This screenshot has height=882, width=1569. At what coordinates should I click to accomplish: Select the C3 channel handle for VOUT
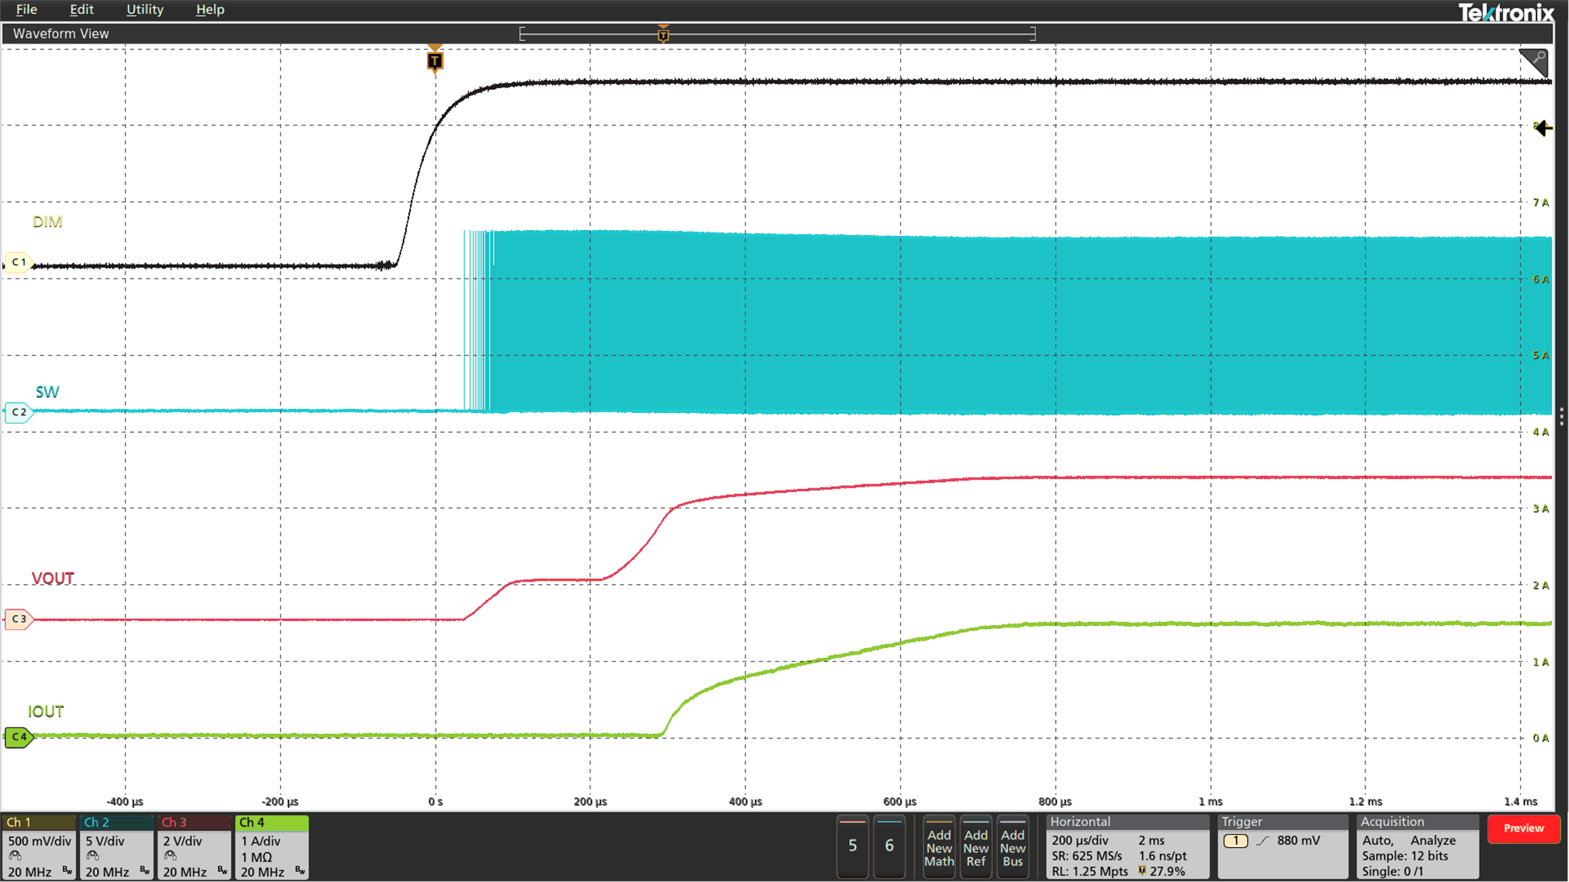19,619
